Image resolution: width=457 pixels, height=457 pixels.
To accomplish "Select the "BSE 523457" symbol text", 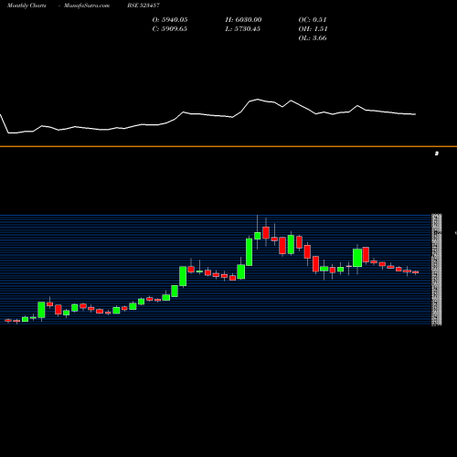I will click(143, 5).
